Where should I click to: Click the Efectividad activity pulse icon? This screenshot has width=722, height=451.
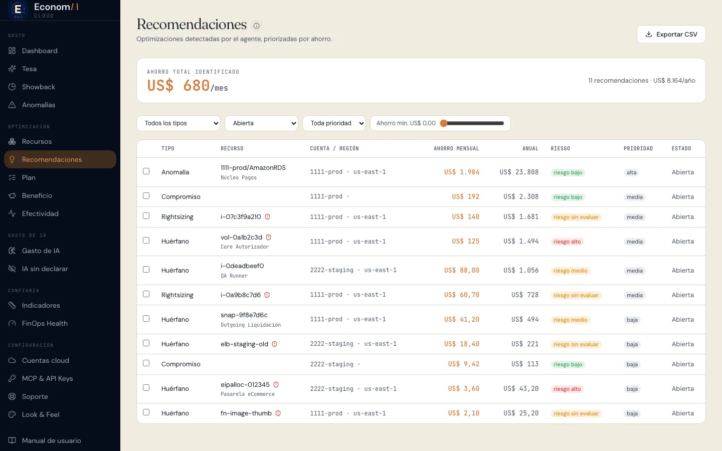coord(12,213)
